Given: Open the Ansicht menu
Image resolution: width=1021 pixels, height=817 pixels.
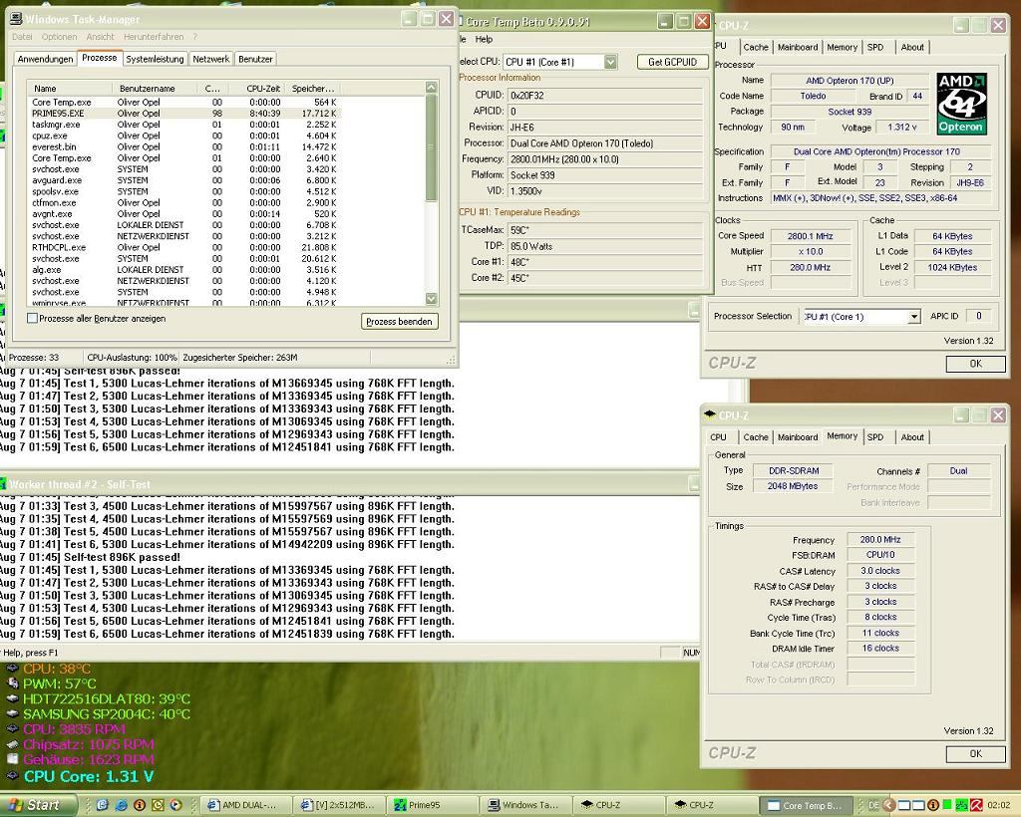Looking at the screenshot, I should tap(101, 37).
